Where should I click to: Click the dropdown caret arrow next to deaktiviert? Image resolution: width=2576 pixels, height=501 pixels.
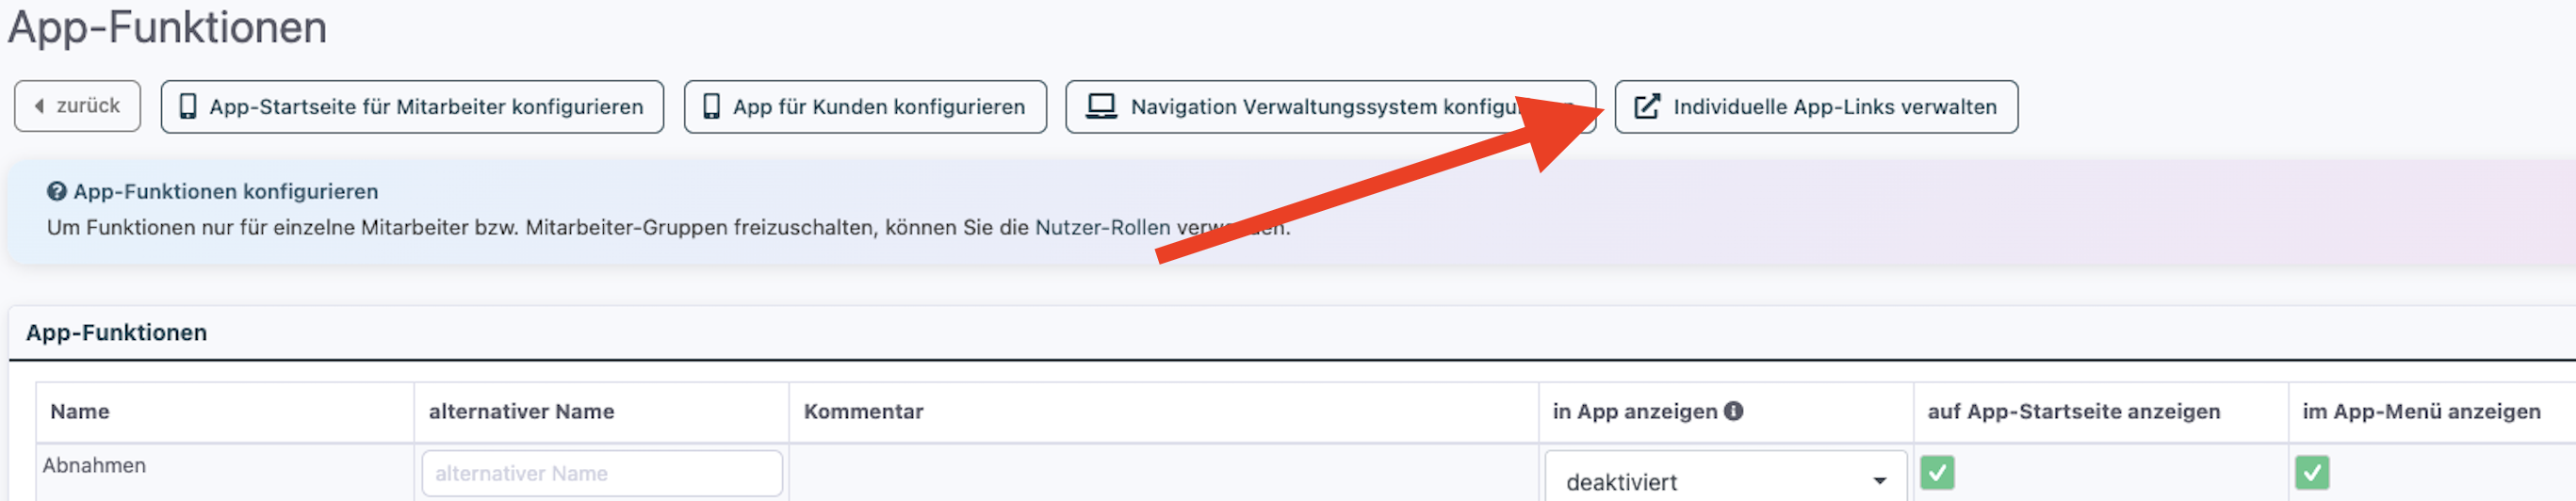[1879, 481]
